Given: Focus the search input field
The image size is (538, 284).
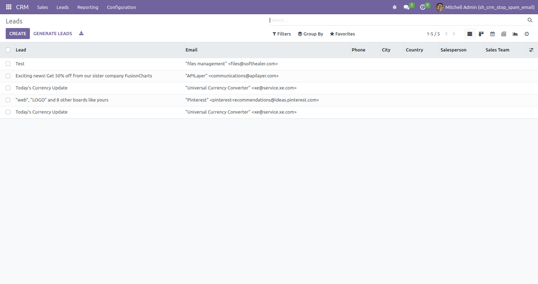Looking at the screenshot, I should (397, 20).
